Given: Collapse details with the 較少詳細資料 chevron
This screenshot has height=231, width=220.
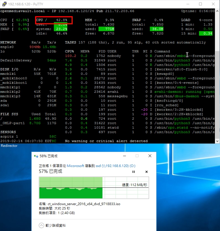Looking at the screenshot, I should click(41, 225).
